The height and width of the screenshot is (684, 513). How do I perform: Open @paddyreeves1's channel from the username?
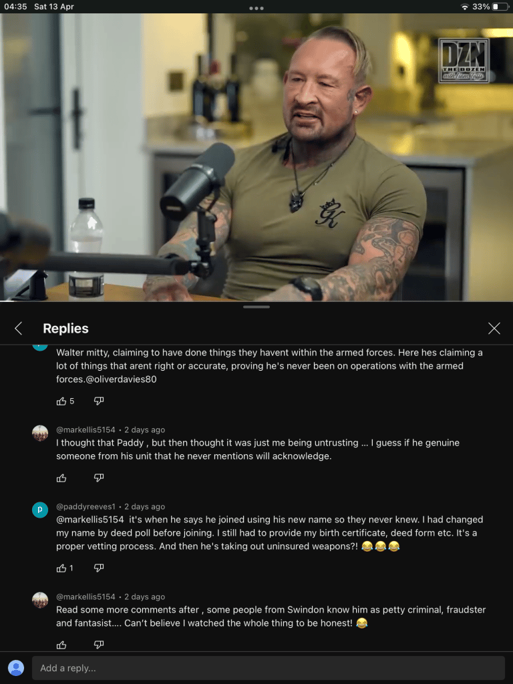click(86, 506)
